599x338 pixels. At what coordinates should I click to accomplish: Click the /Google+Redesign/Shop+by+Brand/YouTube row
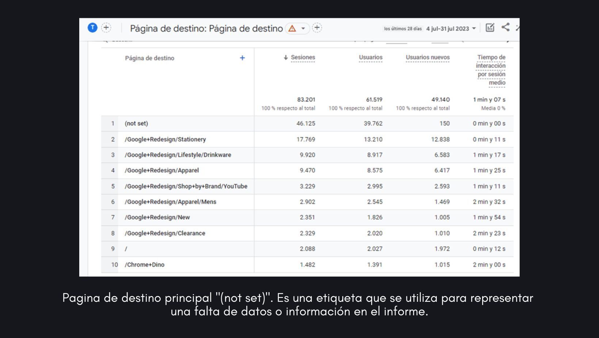pos(186,187)
